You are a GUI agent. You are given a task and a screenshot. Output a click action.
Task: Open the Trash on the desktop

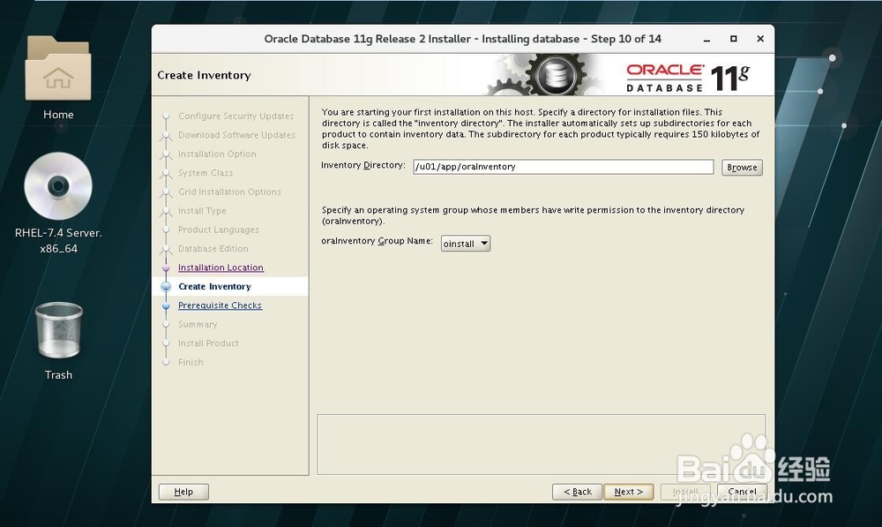pos(58,335)
